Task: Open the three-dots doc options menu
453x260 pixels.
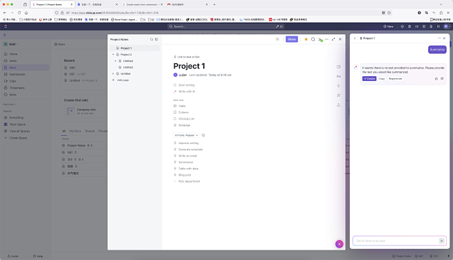Action: point(326,39)
